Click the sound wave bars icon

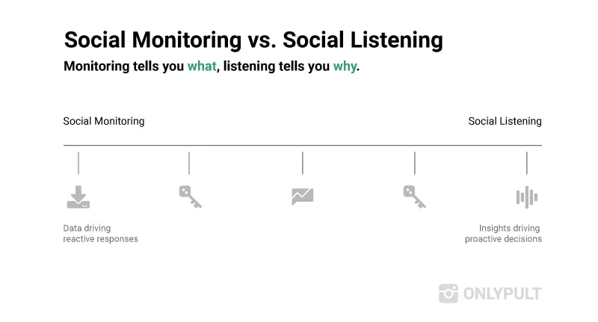(526, 197)
